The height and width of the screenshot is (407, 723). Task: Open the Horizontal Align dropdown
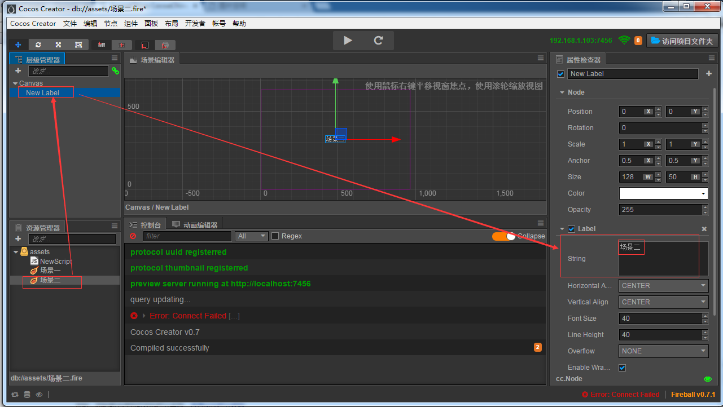[x=663, y=286]
